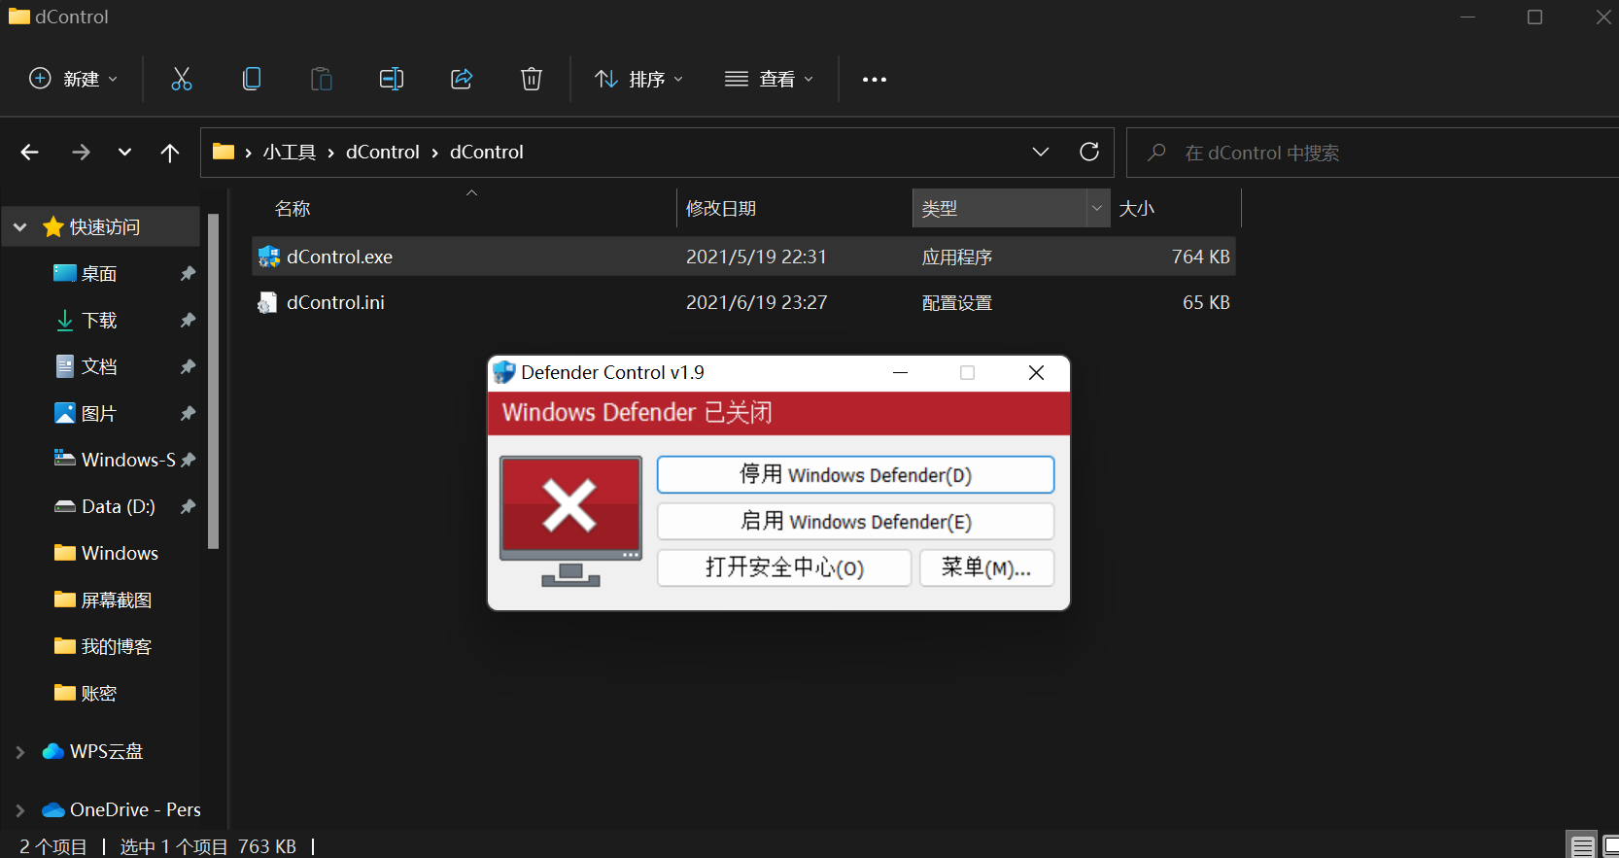Collapse the 快速访问 tree node
1619x858 pixels.
[x=19, y=227]
